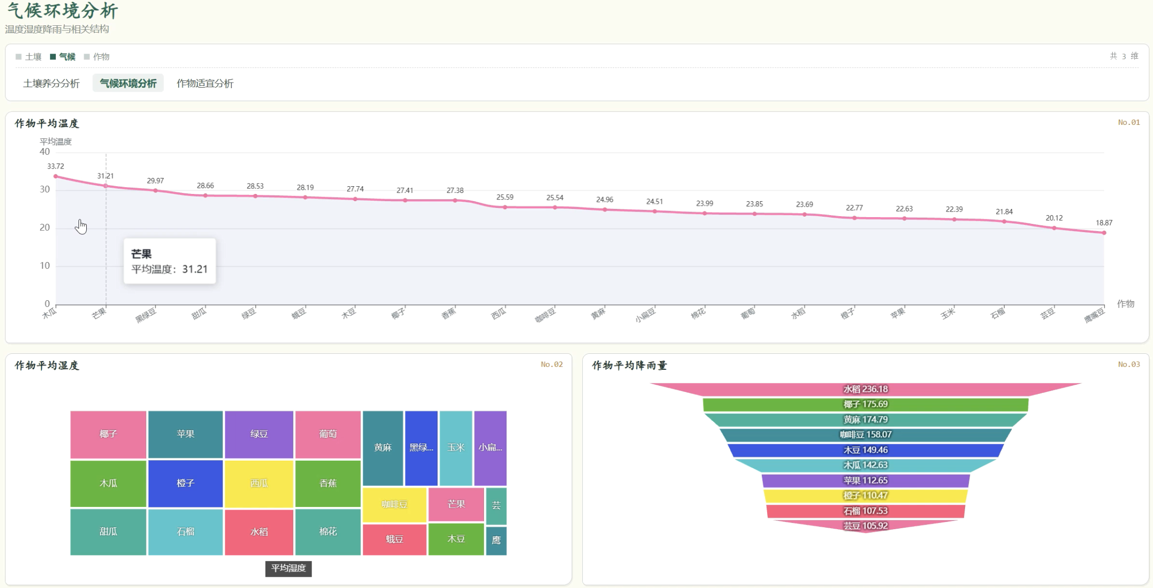The width and height of the screenshot is (1153, 588).
Task: Click the 绿豆 purple treemap tile
Action: tap(259, 434)
